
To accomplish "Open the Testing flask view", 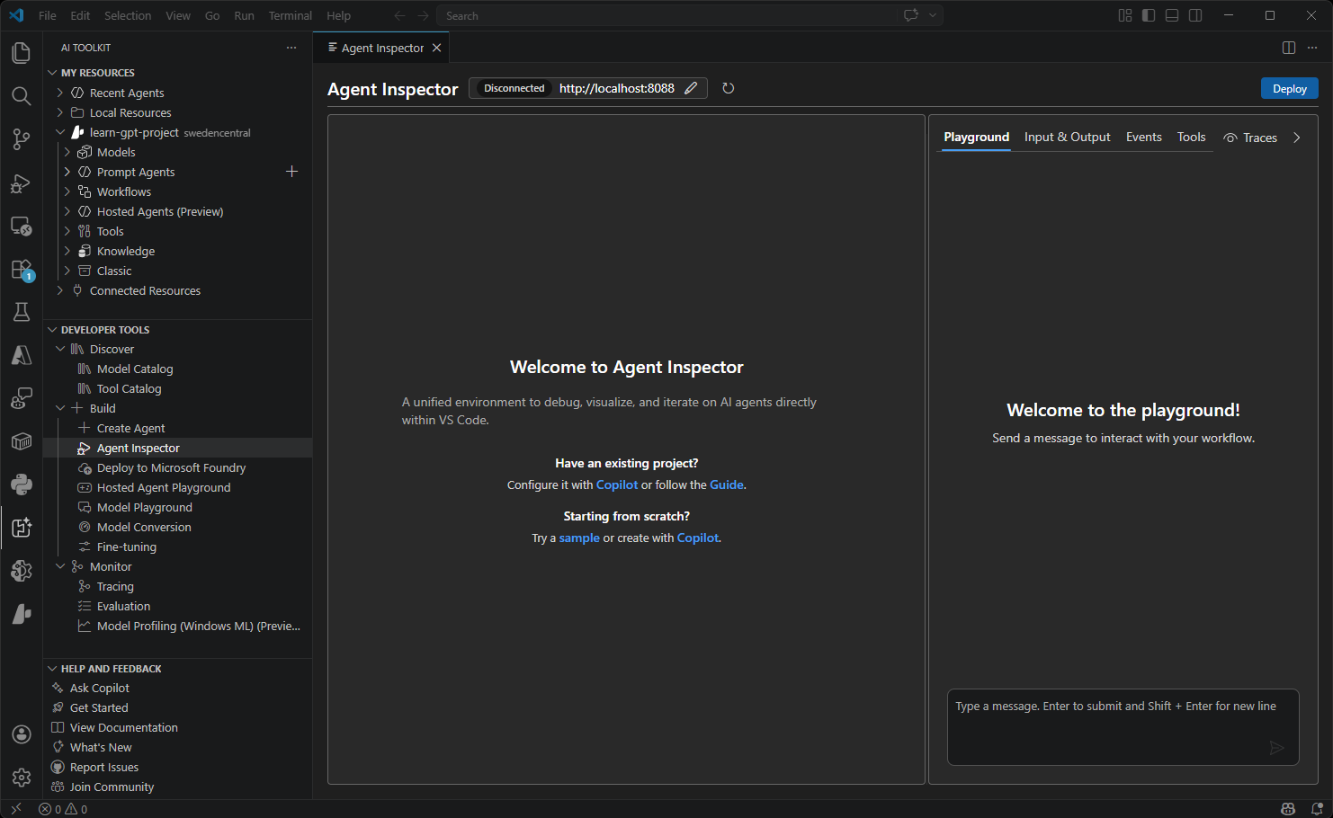I will [22, 312].
